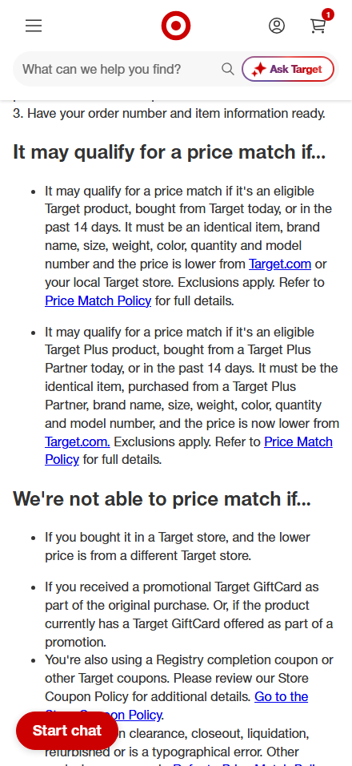Click the promotional Target GiftCard bullet text

(x=189, y=614)
